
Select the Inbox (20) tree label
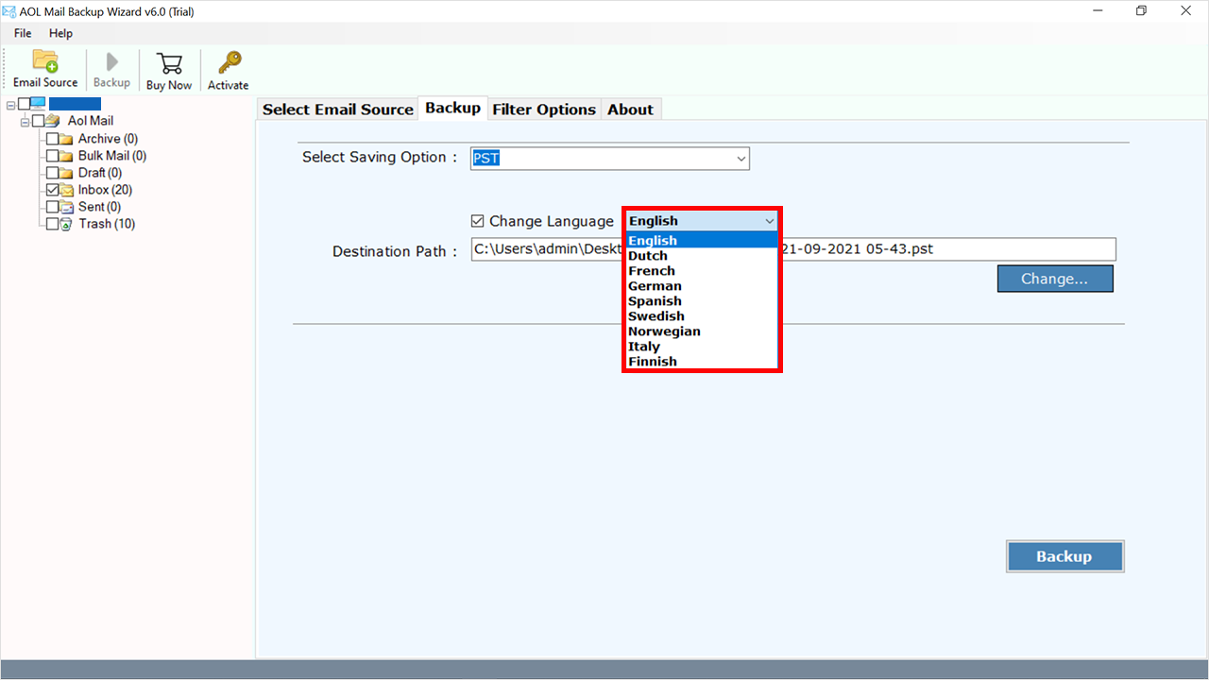(x=105, y=190)
